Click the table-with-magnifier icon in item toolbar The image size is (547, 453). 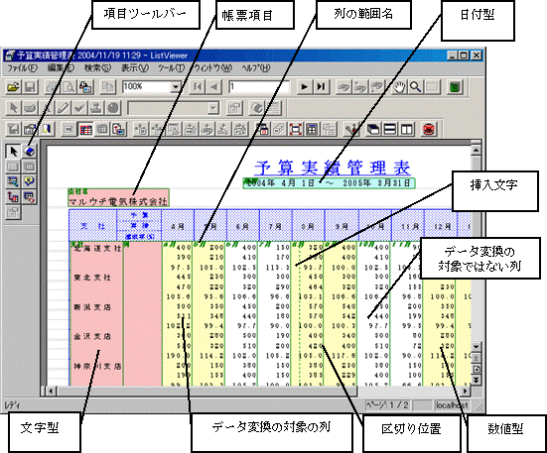13,181
